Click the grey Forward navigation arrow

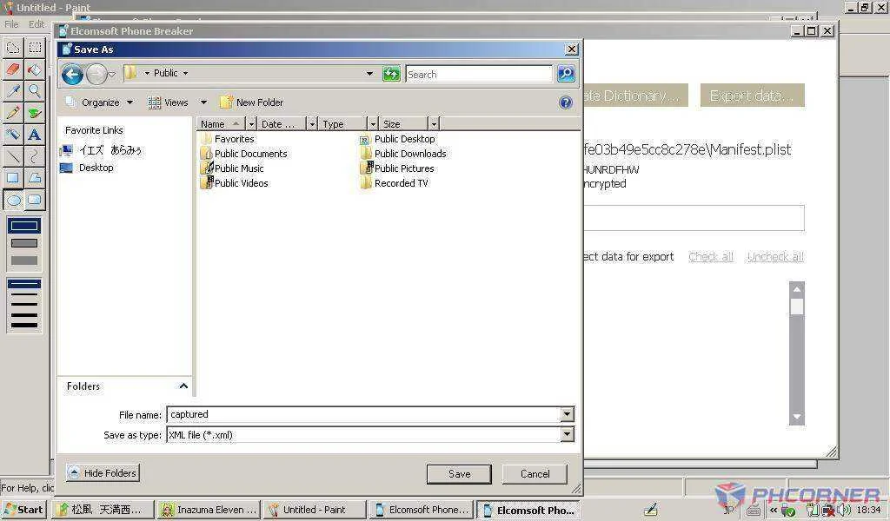(x=96, y=75)
